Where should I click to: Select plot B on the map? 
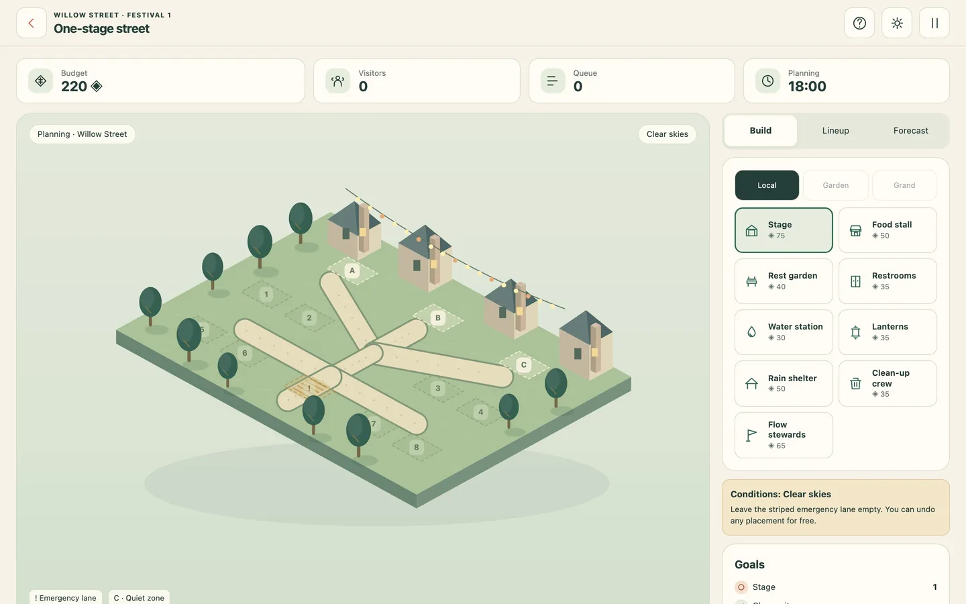tap(438, 318)
